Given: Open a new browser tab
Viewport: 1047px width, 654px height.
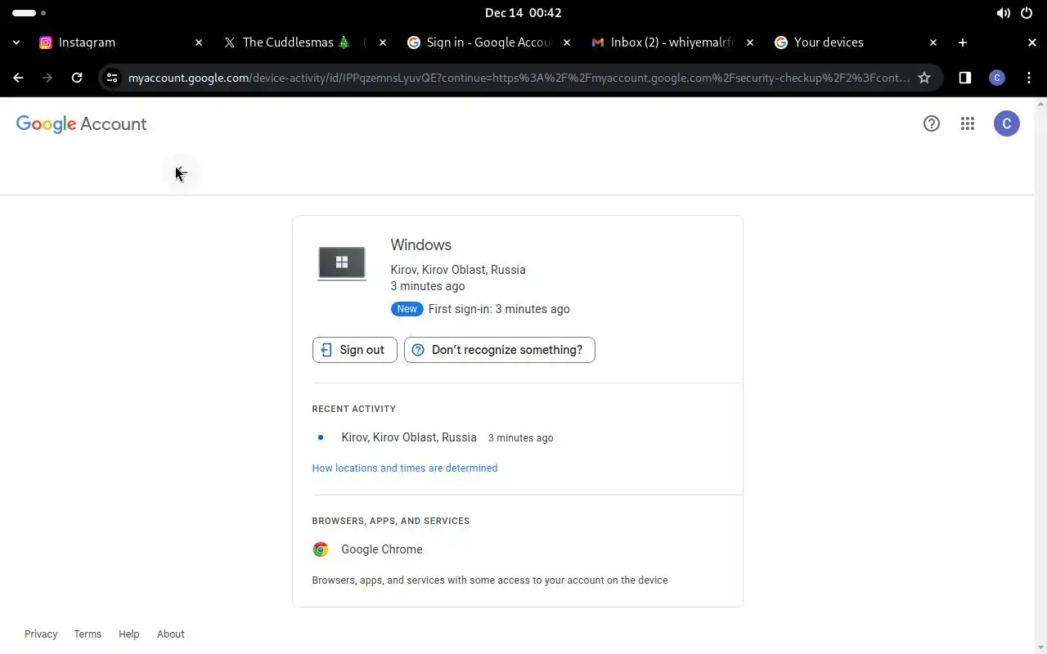Looking at the screenshot, I should pos(963,43).
